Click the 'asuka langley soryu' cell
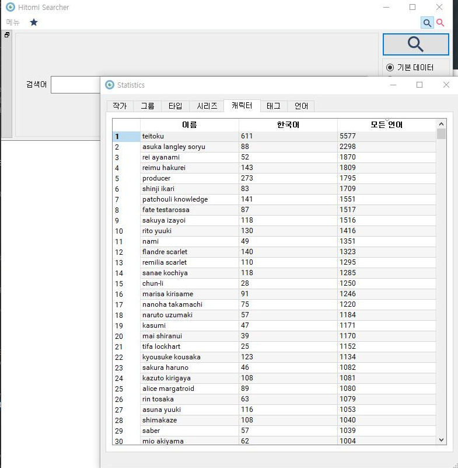Viewport: 458px width, 468px height. pyautogui.click(x=190, y=147)
